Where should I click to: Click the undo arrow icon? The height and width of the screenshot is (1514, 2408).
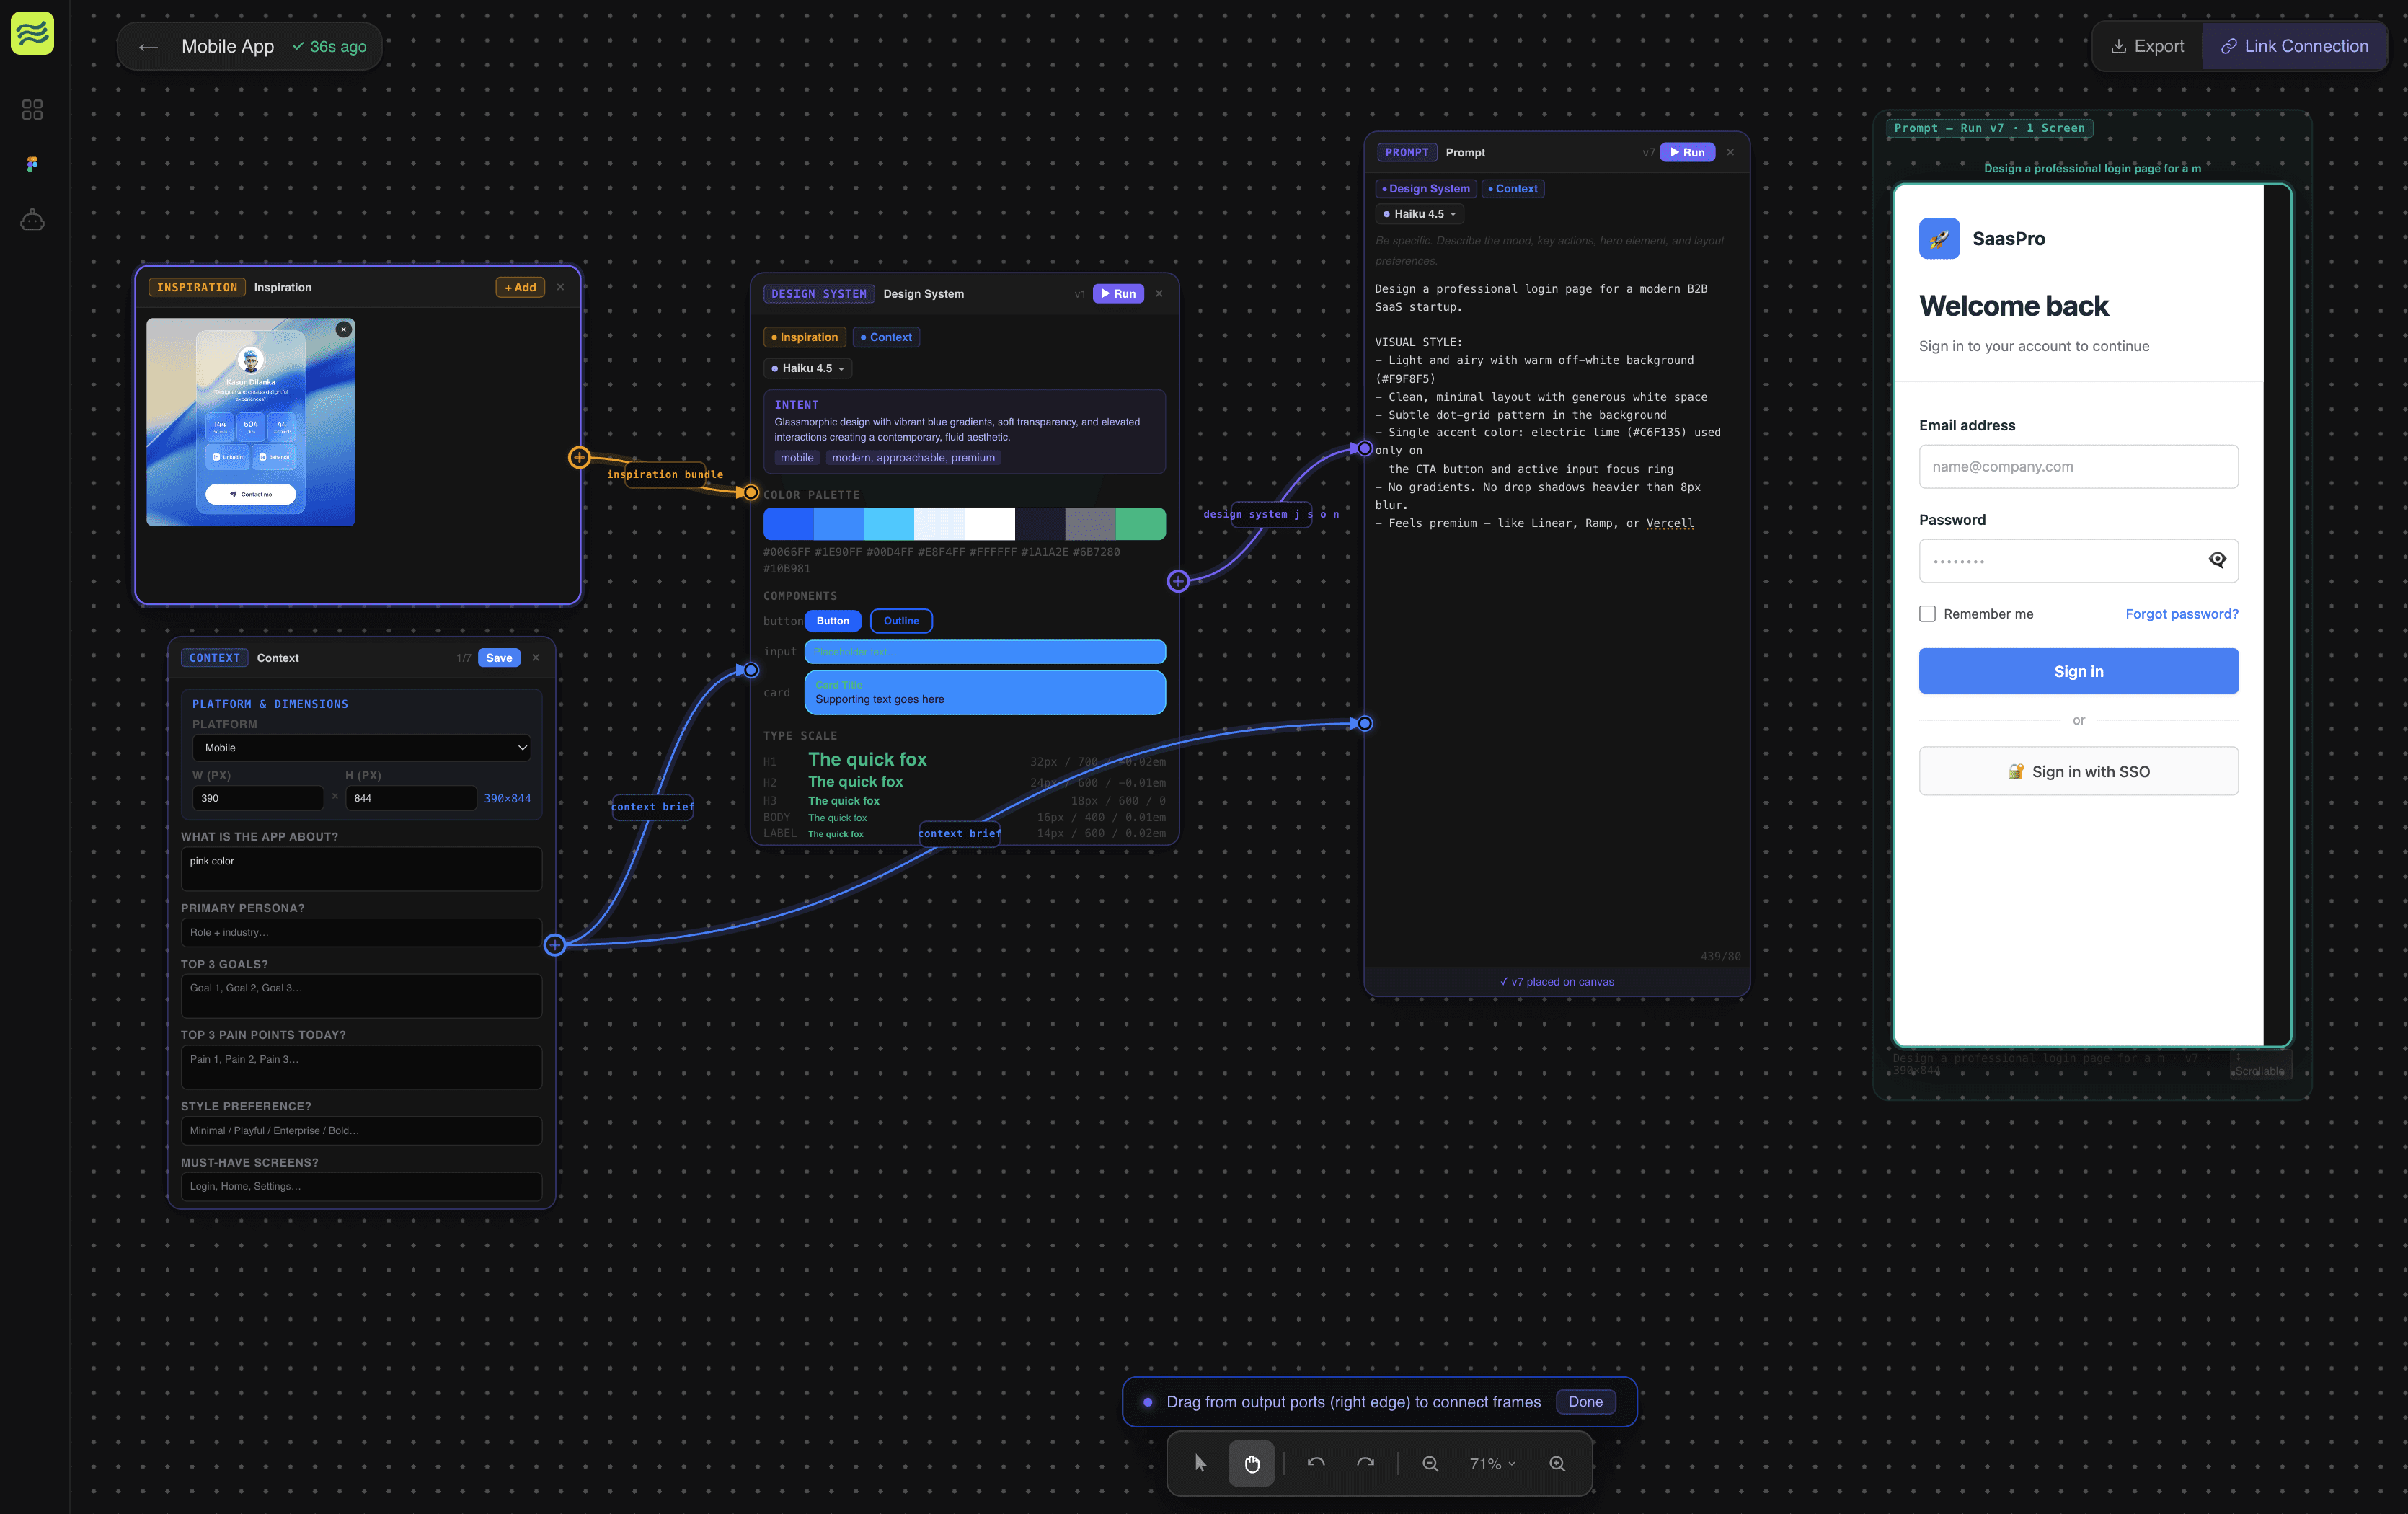click(1316, 1463)
